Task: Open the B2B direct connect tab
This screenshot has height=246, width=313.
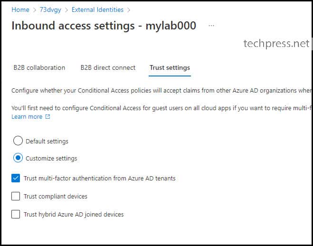Action: pyautogui.click(x=108, y=67)
